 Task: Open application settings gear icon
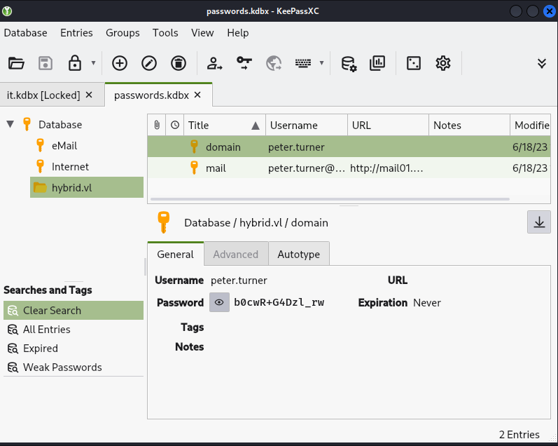click(x=443, y=63)
